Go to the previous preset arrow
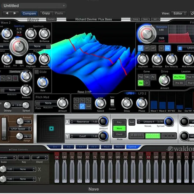This screenshot has width=194, height=194. click(x=7, y=13)
